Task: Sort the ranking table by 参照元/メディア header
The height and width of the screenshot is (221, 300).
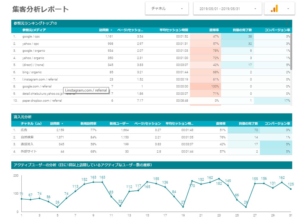Action: 34,30
